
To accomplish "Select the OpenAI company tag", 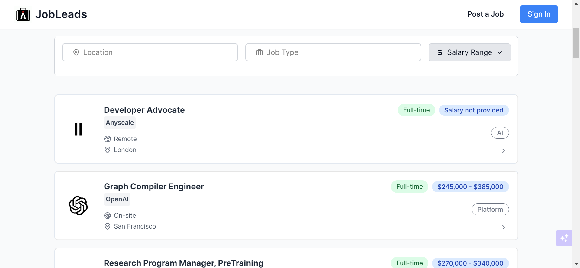I will tap(117, 199).
